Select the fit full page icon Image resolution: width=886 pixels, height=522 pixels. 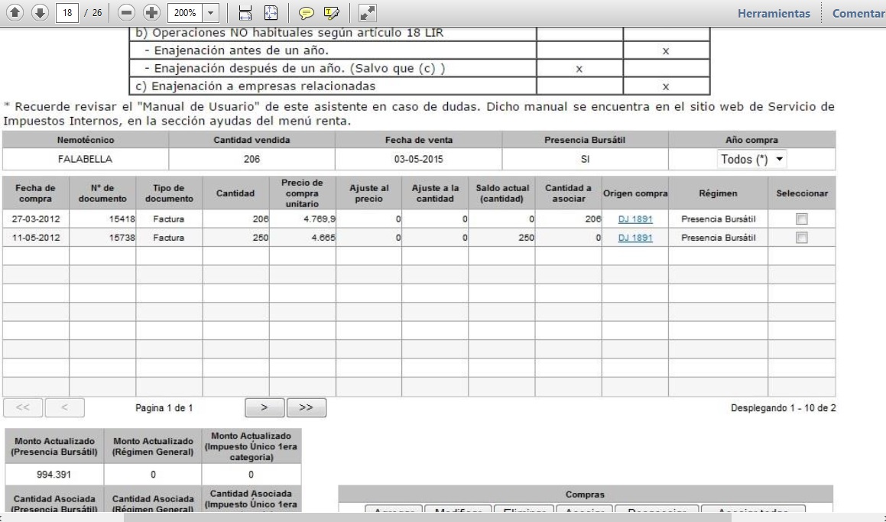tap(271, 12)
